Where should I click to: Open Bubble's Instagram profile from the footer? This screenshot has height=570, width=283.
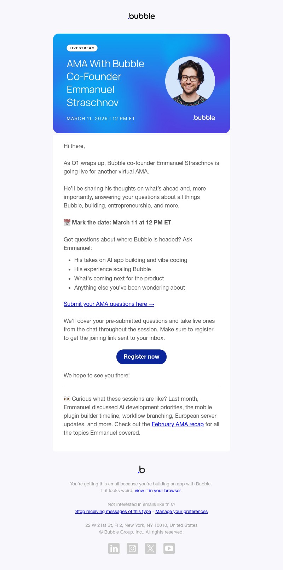132,548
